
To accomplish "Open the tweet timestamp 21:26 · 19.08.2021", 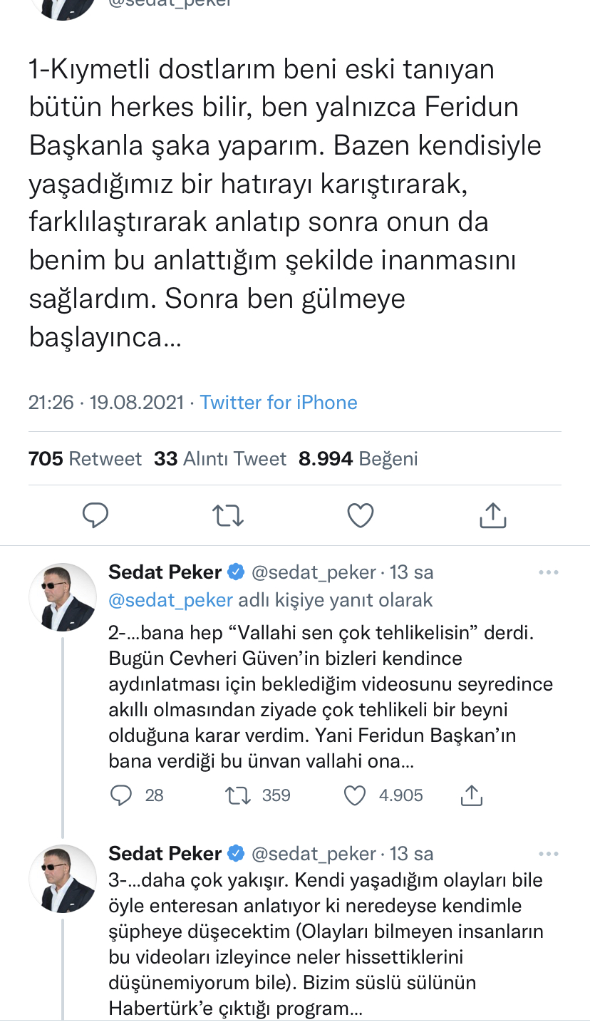I will (106, 402).
